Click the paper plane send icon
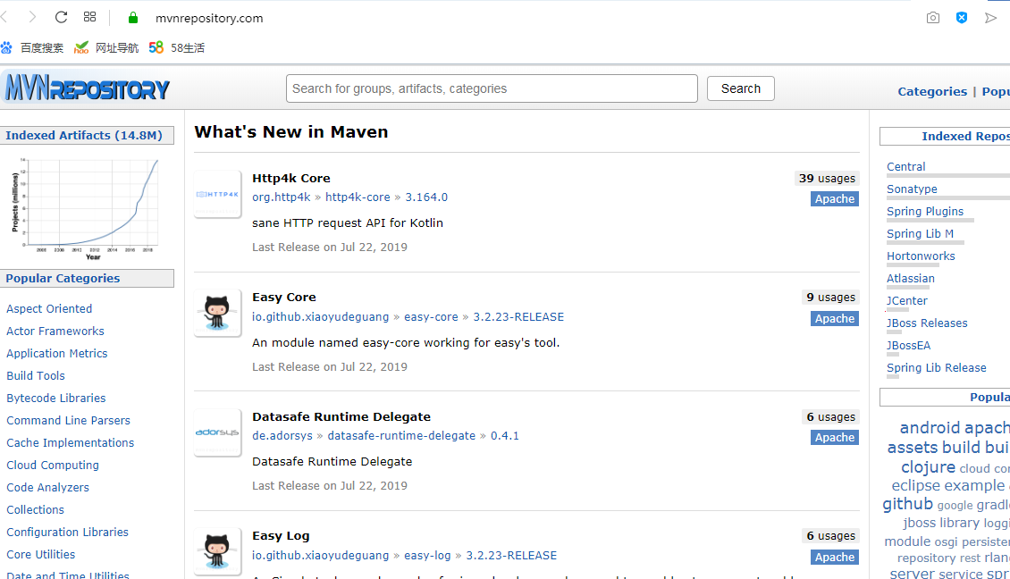Viewport: 1010px width, 579px height. point(990,18)
